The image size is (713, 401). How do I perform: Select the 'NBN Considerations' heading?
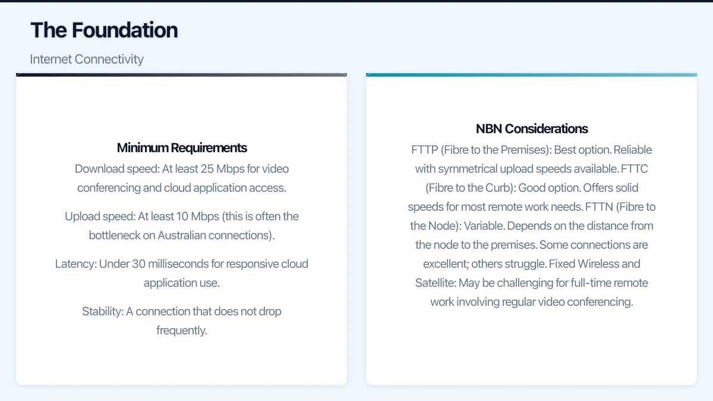(x=532, y=129)
